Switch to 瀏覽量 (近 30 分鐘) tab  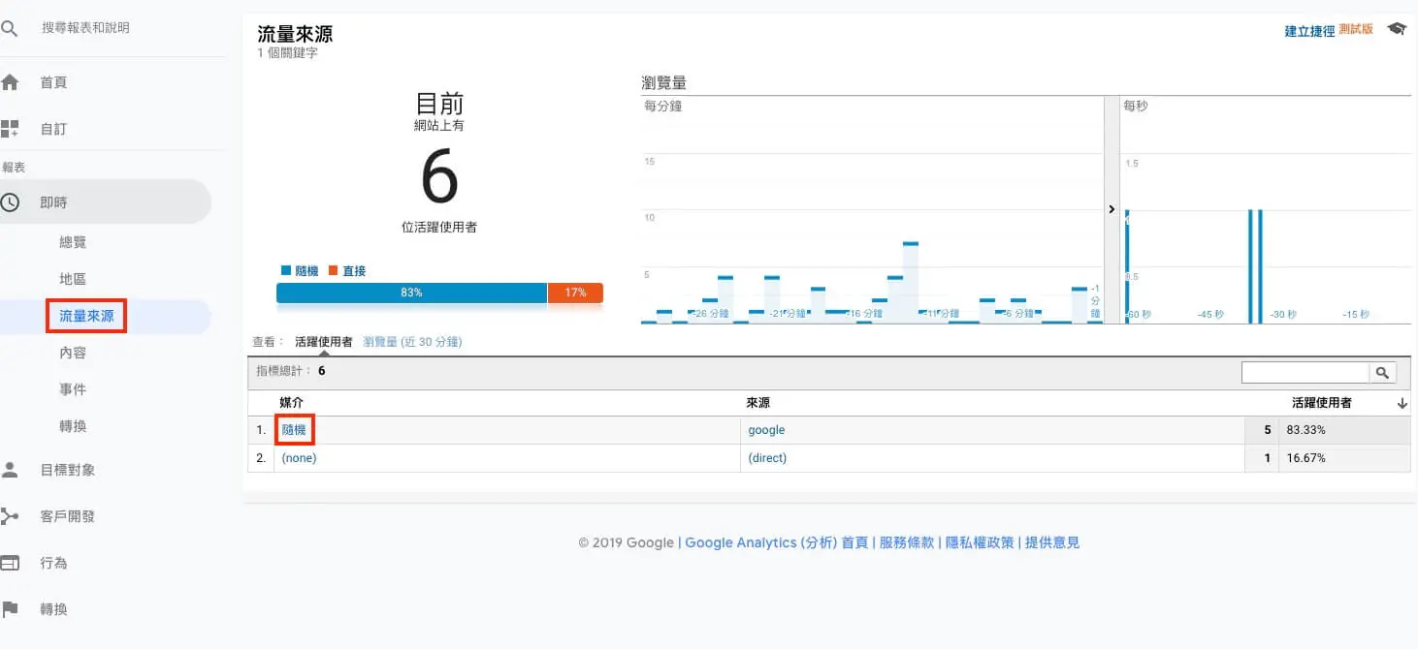(x=411, y=342)
